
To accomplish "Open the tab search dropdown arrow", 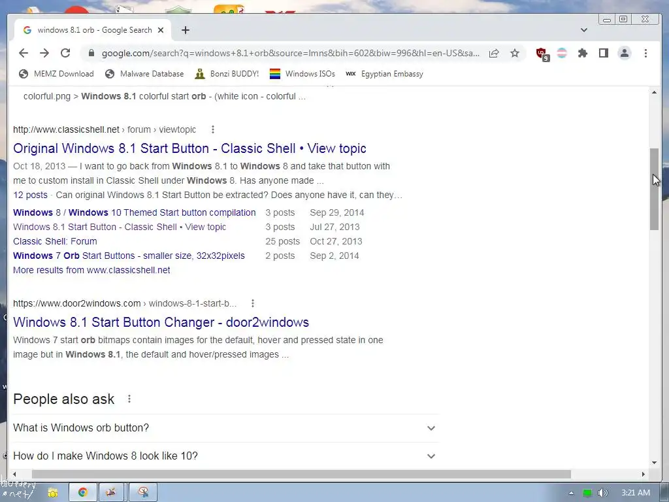I will coord(584,30).
